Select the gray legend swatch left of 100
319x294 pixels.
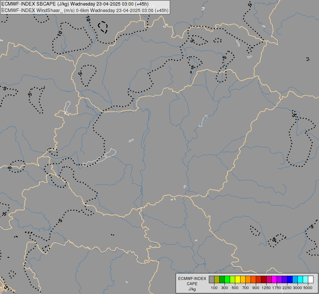click(x=211, y=279)
